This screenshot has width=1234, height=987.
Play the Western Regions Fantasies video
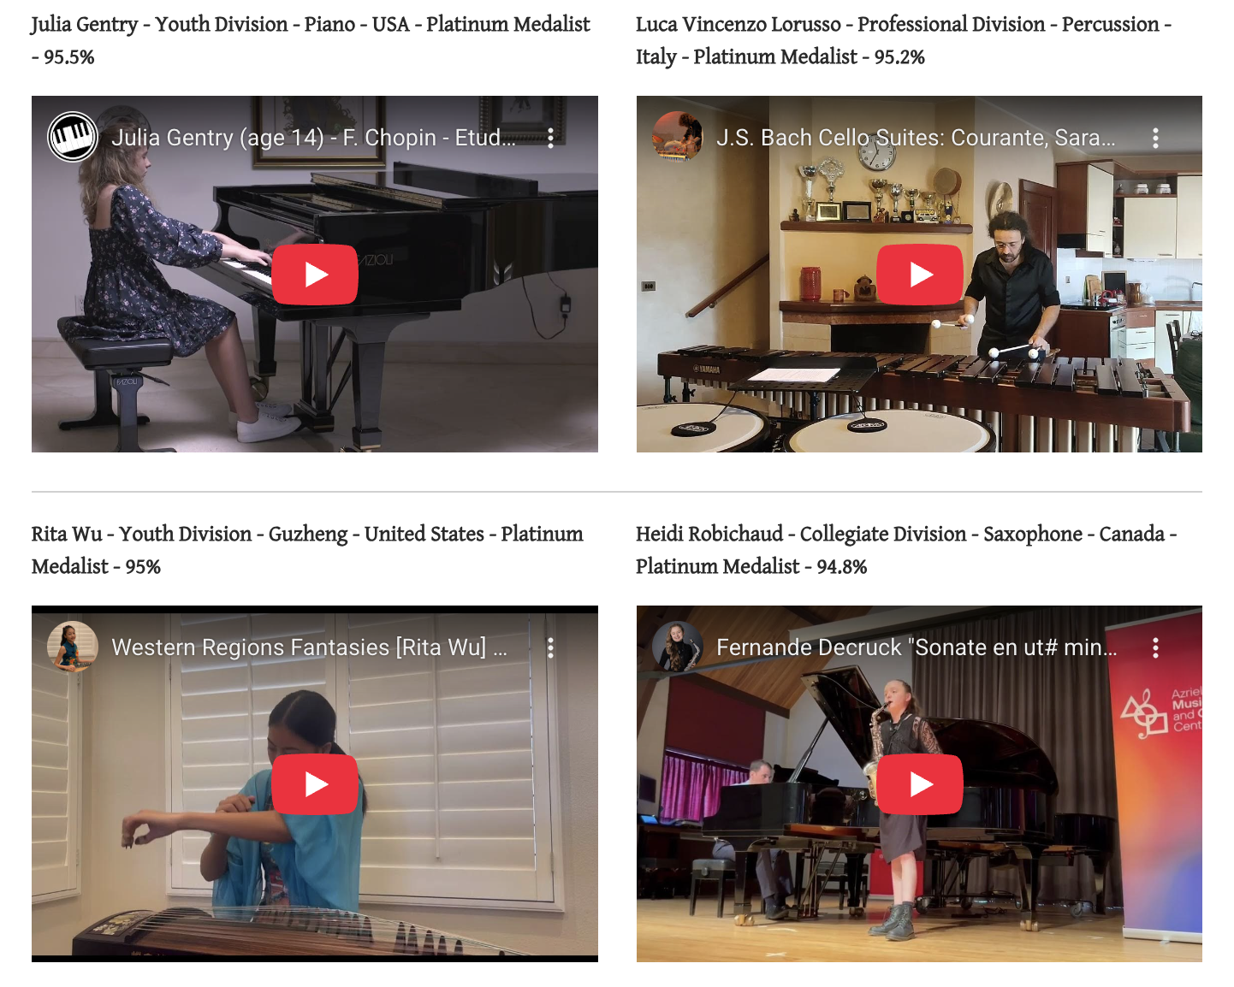coord(315,784)
